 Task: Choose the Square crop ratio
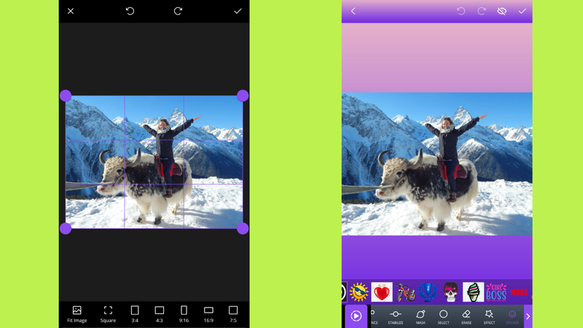click(x=108, y=313)
